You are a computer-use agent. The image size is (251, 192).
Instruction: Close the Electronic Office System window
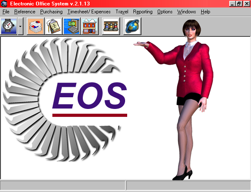coord(247,4)
